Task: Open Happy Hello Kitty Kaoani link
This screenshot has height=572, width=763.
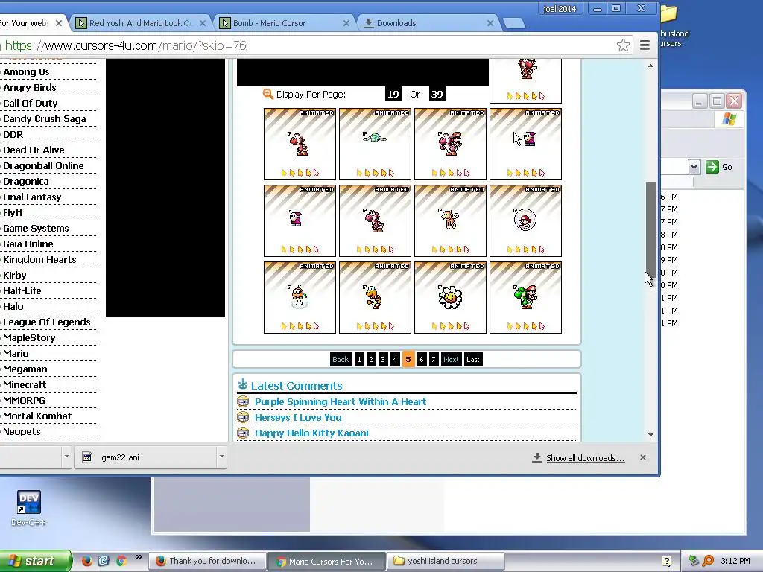Action: [x=311, y=433]
